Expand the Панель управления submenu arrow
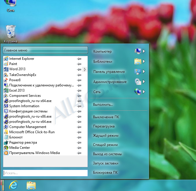The width and height of the screenshot is (196, 191). pos(144,71)
